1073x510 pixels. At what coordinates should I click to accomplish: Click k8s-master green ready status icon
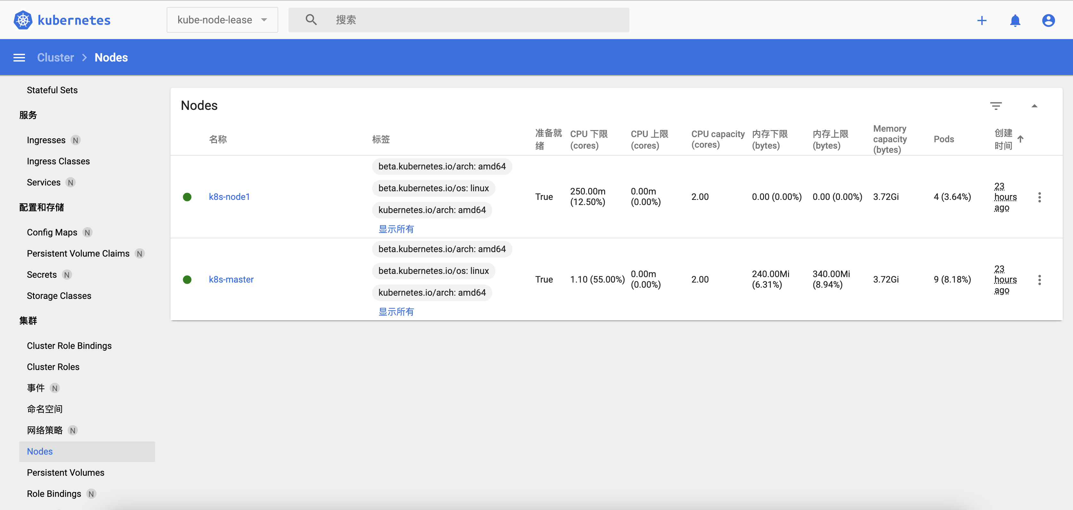(187, 280)
